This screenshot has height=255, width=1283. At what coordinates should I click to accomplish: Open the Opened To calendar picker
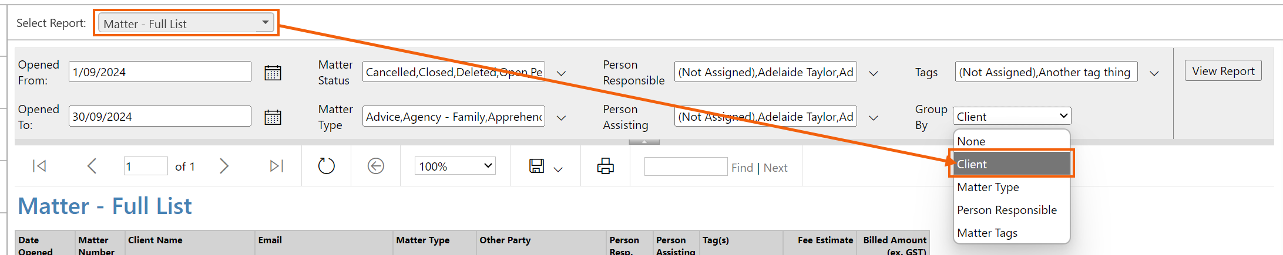[x=273, y=117]
